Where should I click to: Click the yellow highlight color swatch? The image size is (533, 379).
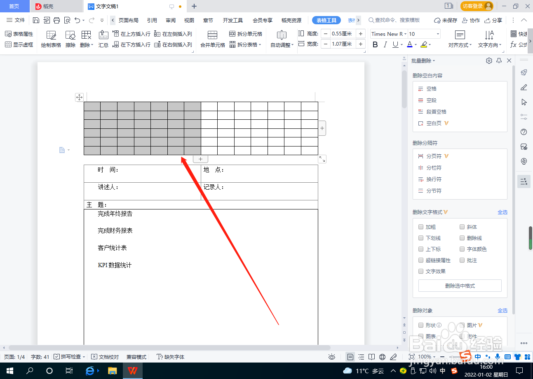[424, 45]
